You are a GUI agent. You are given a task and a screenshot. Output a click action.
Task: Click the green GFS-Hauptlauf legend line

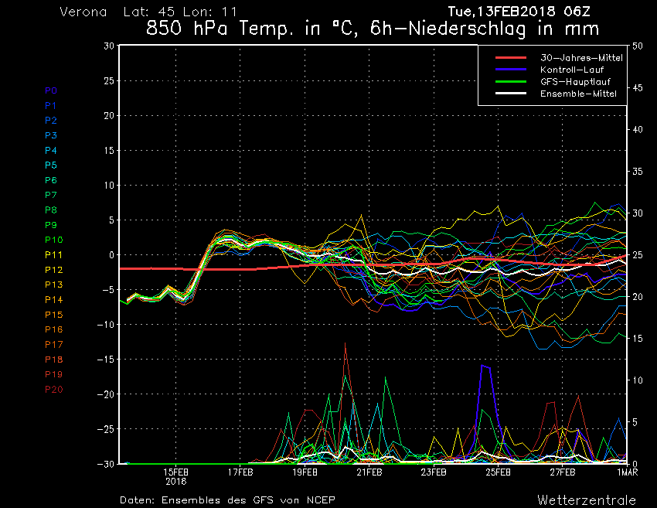pyautogui.click(x=511, y=82)
